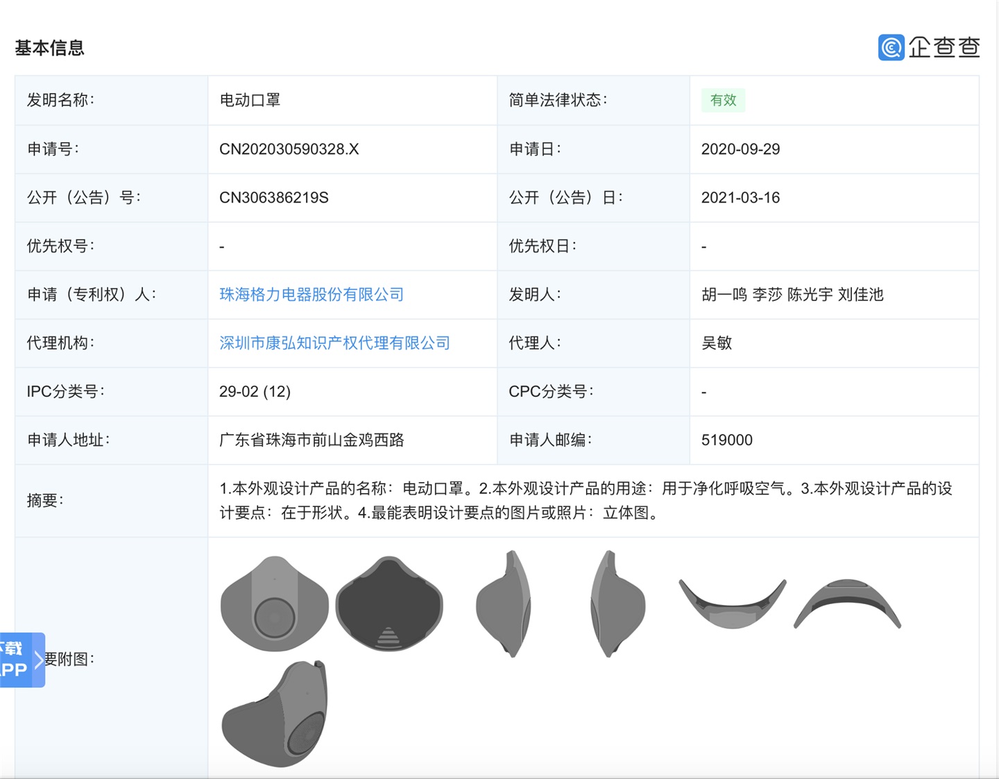
Task: Expand the floating APP panel chevron arrow
Action: (39, 660)
